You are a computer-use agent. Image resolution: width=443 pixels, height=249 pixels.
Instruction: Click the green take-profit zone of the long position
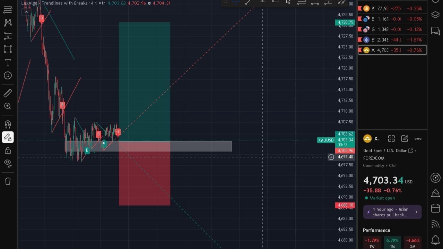(x=144, y=81)
